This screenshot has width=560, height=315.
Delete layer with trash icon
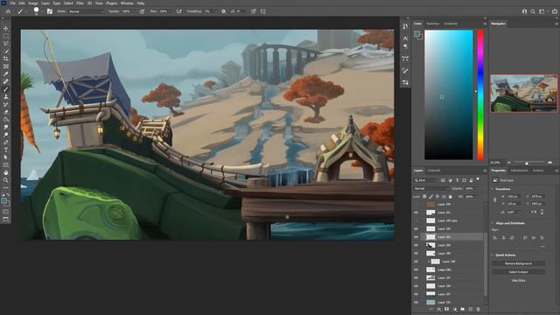point(479,309)
